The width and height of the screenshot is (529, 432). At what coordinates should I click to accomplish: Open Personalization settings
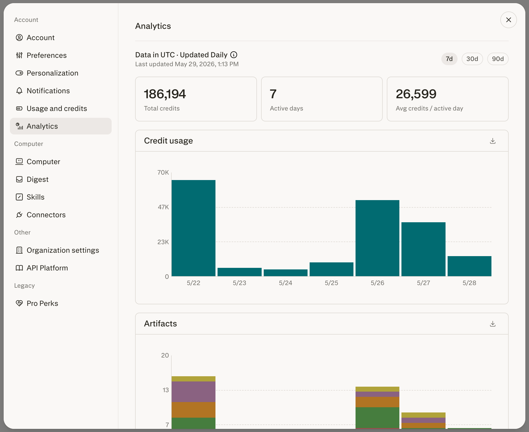pos(61,73)
